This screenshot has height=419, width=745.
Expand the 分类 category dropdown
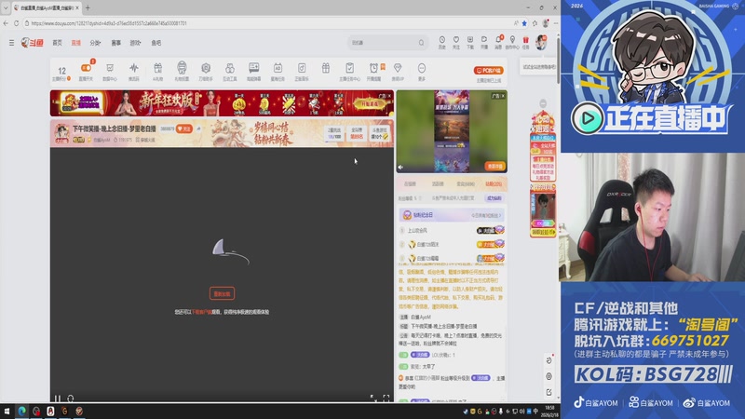click(95, 43)
